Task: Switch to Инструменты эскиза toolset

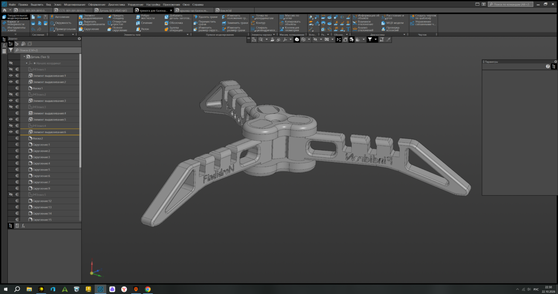Action: 16,29
